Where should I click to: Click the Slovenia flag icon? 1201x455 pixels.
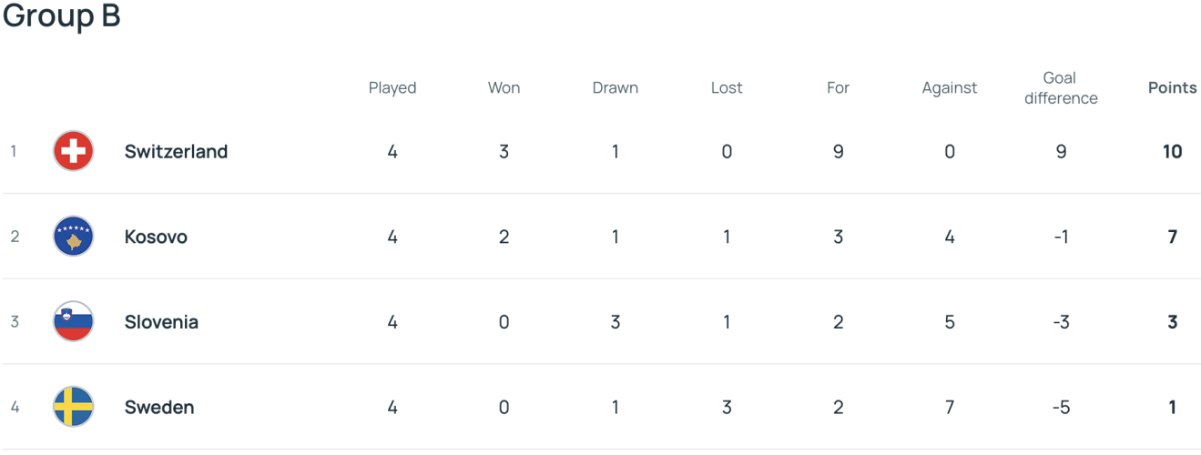point(74,321)
